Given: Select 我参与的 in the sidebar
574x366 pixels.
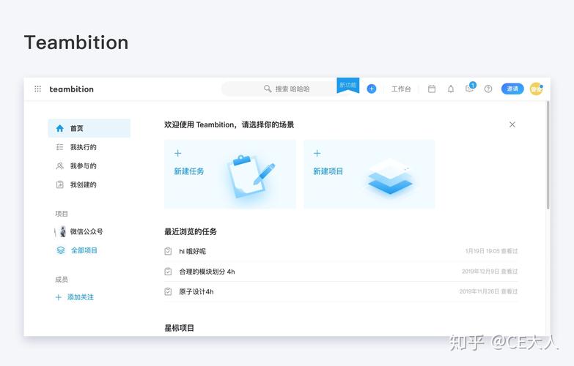Looking at the screenshot, I should 89,166.
